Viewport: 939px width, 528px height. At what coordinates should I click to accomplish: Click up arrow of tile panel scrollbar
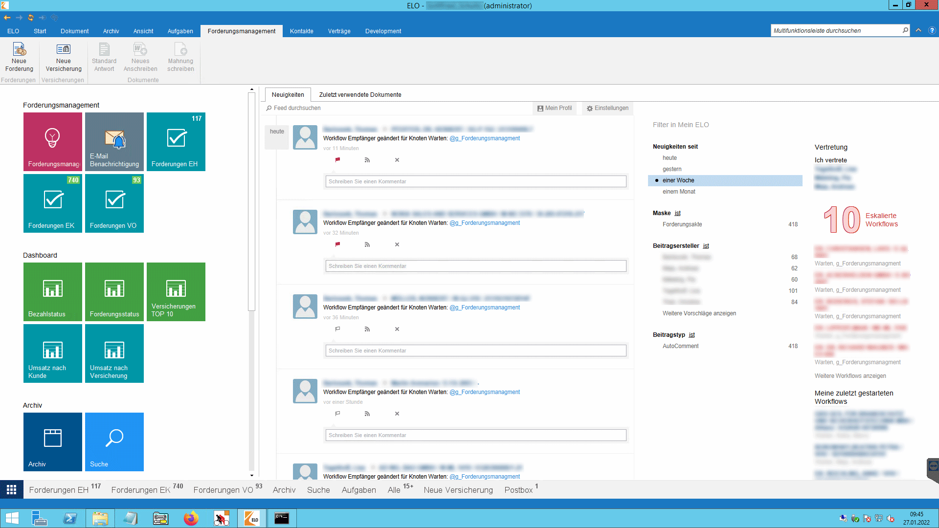pos(252,89)
